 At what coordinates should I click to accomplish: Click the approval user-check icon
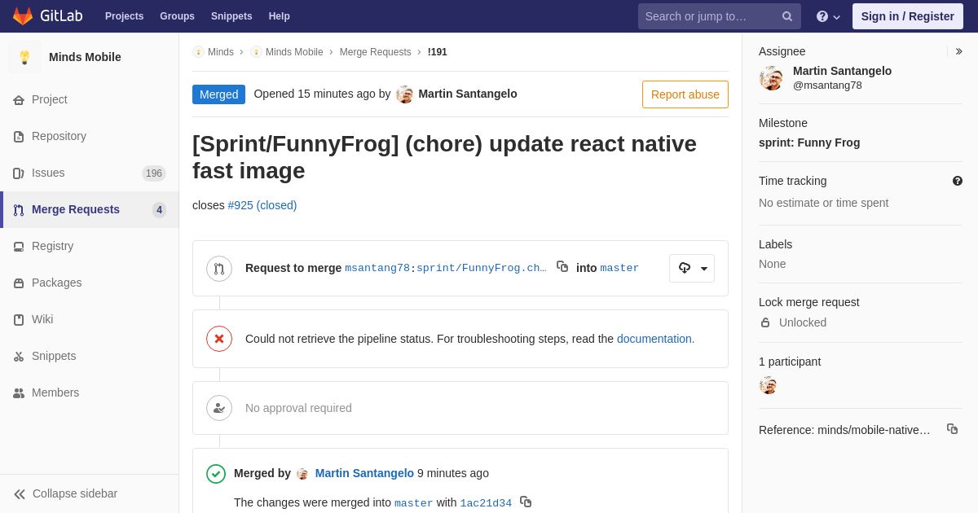219,408
